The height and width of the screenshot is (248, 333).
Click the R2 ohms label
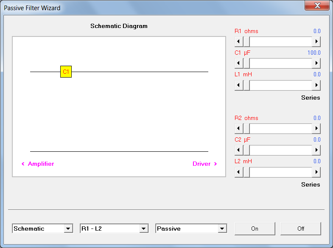pos(246,118)
